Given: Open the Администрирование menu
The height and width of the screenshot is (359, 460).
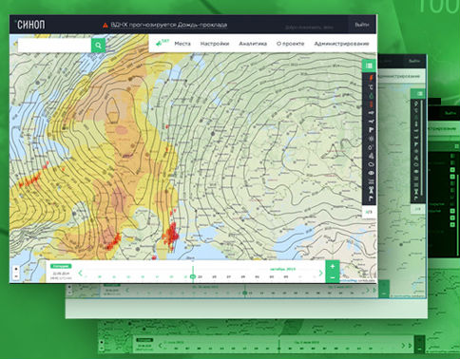Looking at the screenshot, I should click(x=341, y=44).
